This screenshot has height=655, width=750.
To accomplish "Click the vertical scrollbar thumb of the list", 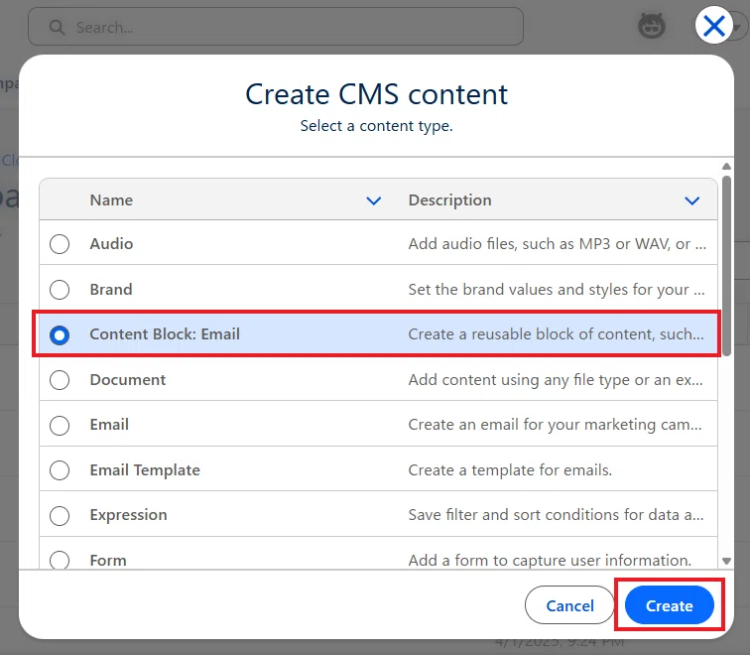I will (726, 266).
